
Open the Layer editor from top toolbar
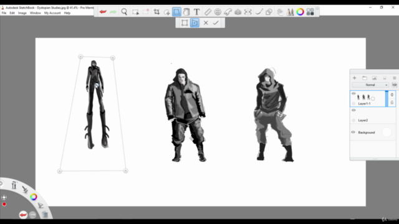click(x=280, y=12)
